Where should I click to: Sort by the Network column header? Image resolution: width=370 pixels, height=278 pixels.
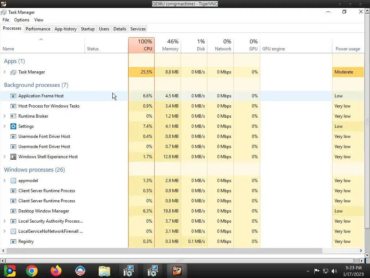[x=221, y=45]
